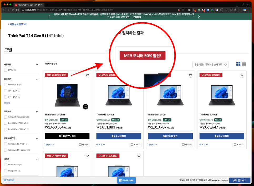Viewport: 254px width, 186px height.
Task: Collapse the 프로세서 filter section
Action: click(x=37, y=111)
